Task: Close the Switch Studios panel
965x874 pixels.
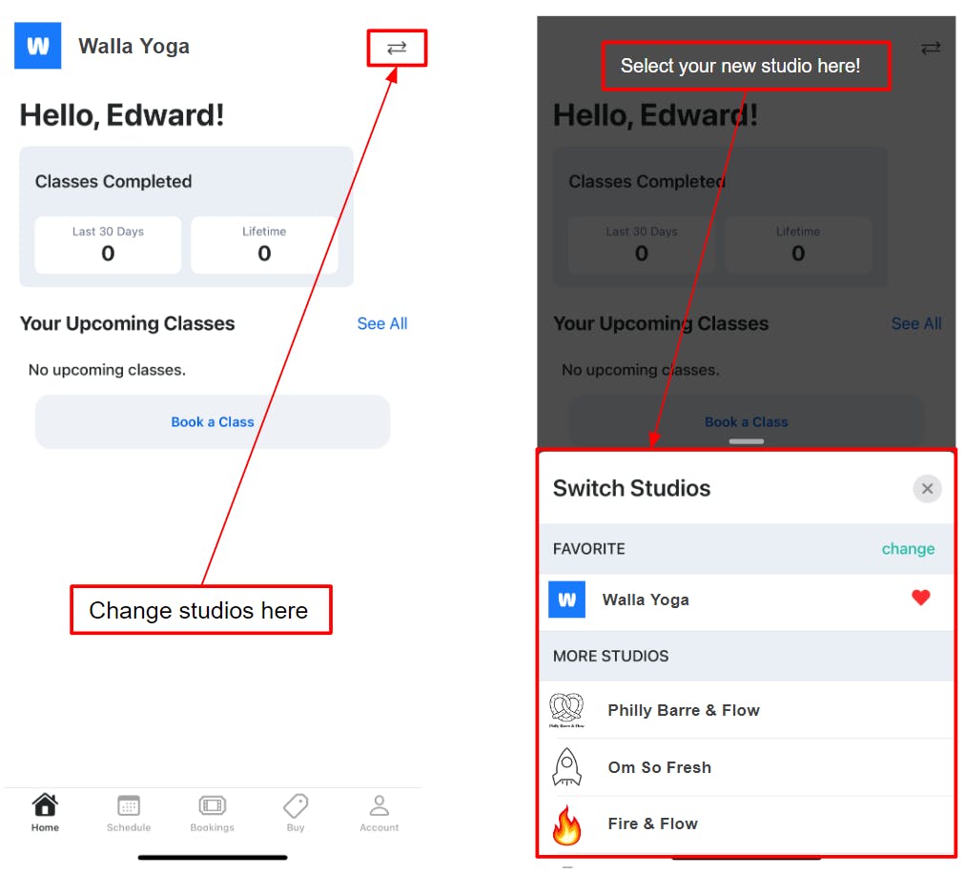Action: pyautogui.click(x=927, y=488)
